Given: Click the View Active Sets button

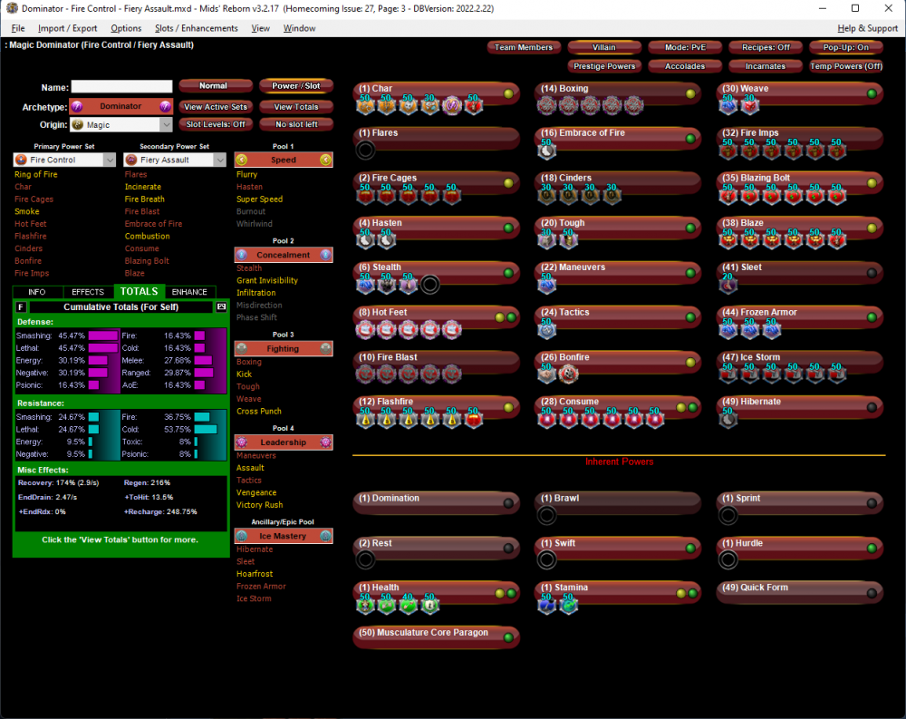Looking at the screenshot, I should coord(215,107).
